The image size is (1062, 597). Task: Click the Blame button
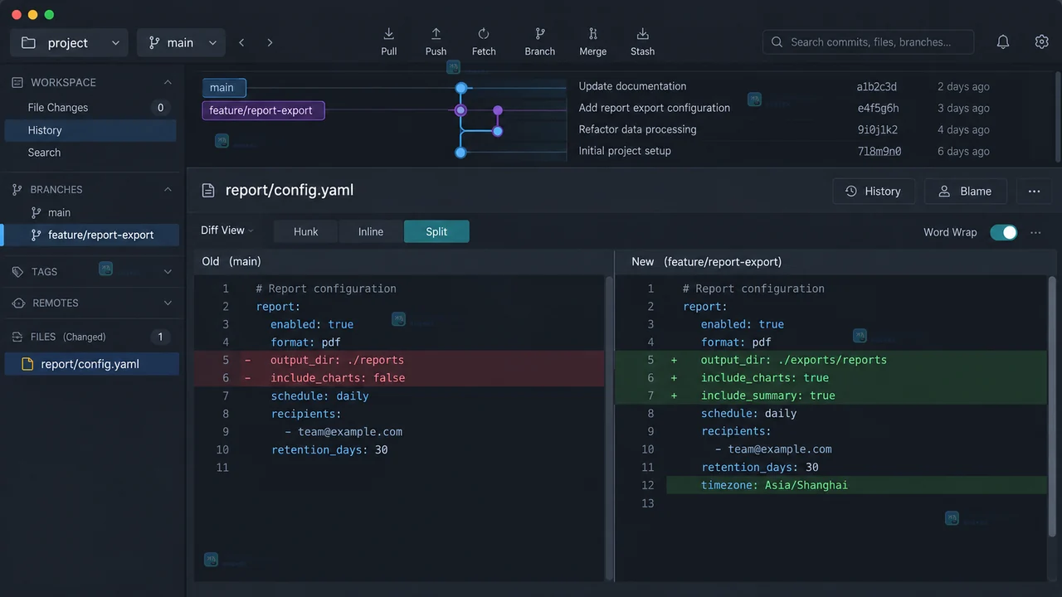[x=965, y=192]
